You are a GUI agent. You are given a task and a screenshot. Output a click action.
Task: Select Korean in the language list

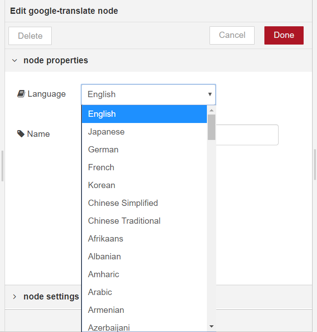(144, 185)
